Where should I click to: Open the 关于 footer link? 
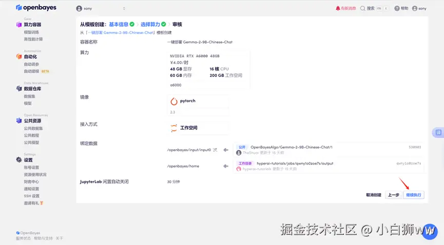(59, 238)
